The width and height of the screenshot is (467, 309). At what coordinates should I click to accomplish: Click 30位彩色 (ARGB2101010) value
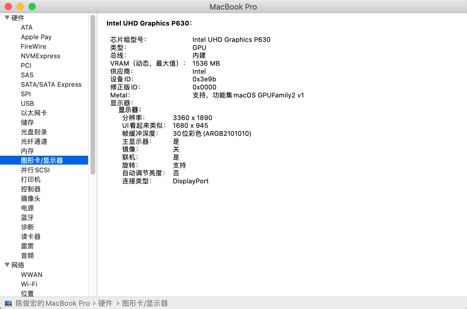click(212, 134)
